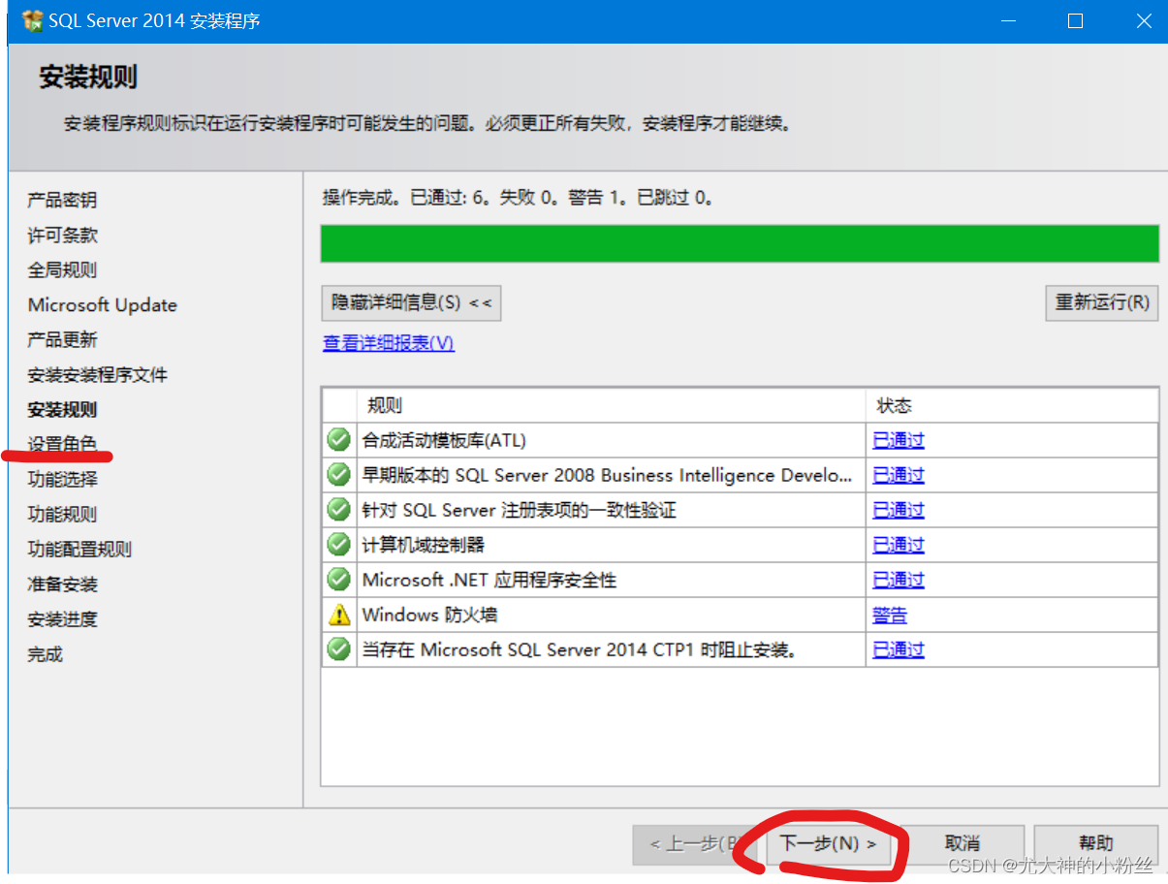Select 功能选择 step in the sidebar
The width and height of the screenshot is (1168, 884).
(x=61, y=479)
